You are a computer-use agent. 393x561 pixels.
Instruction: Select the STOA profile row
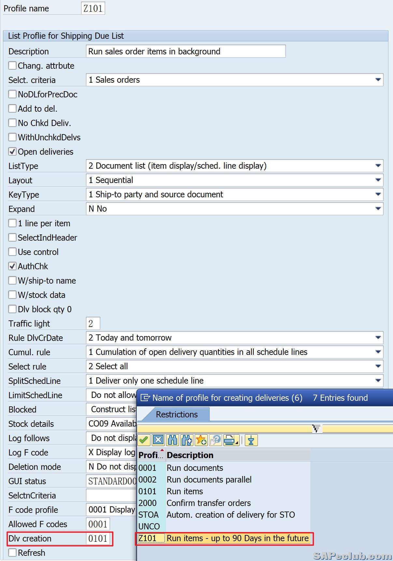[148, 515]
